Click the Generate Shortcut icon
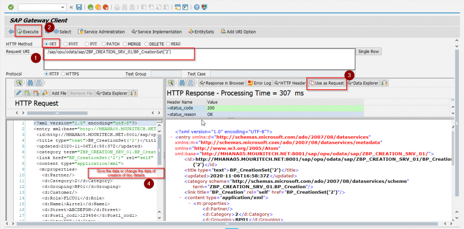Viewport: 464px width, 229px height. coord(185,7)
